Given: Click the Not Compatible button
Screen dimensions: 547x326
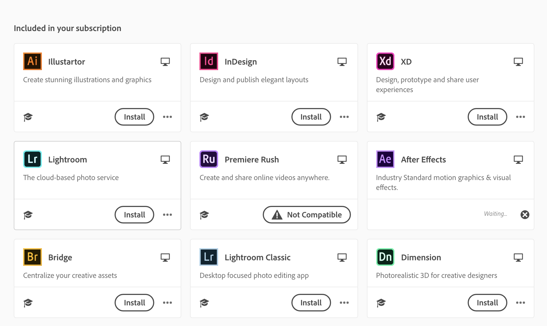Looking at the screenshot, I should pos(307,215).
